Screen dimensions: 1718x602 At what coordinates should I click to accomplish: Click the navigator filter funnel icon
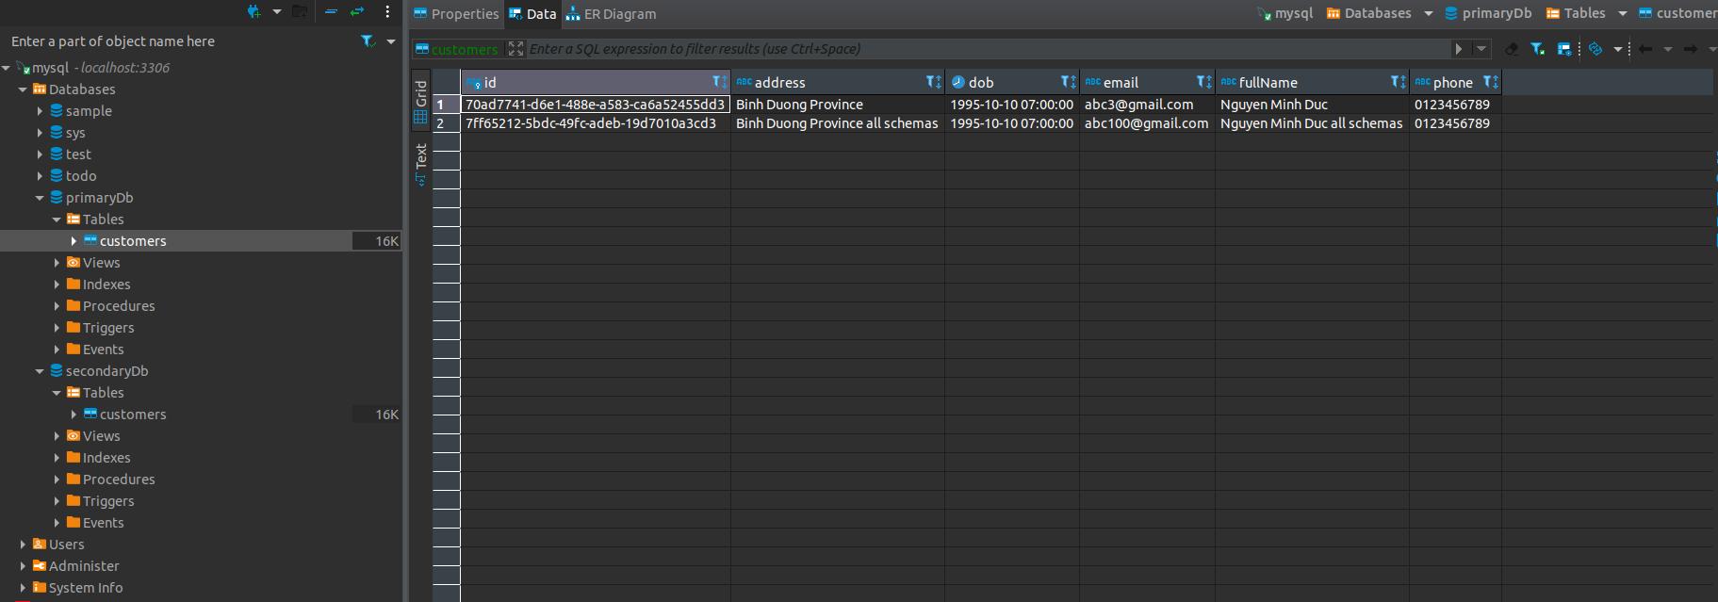[368, 41]
